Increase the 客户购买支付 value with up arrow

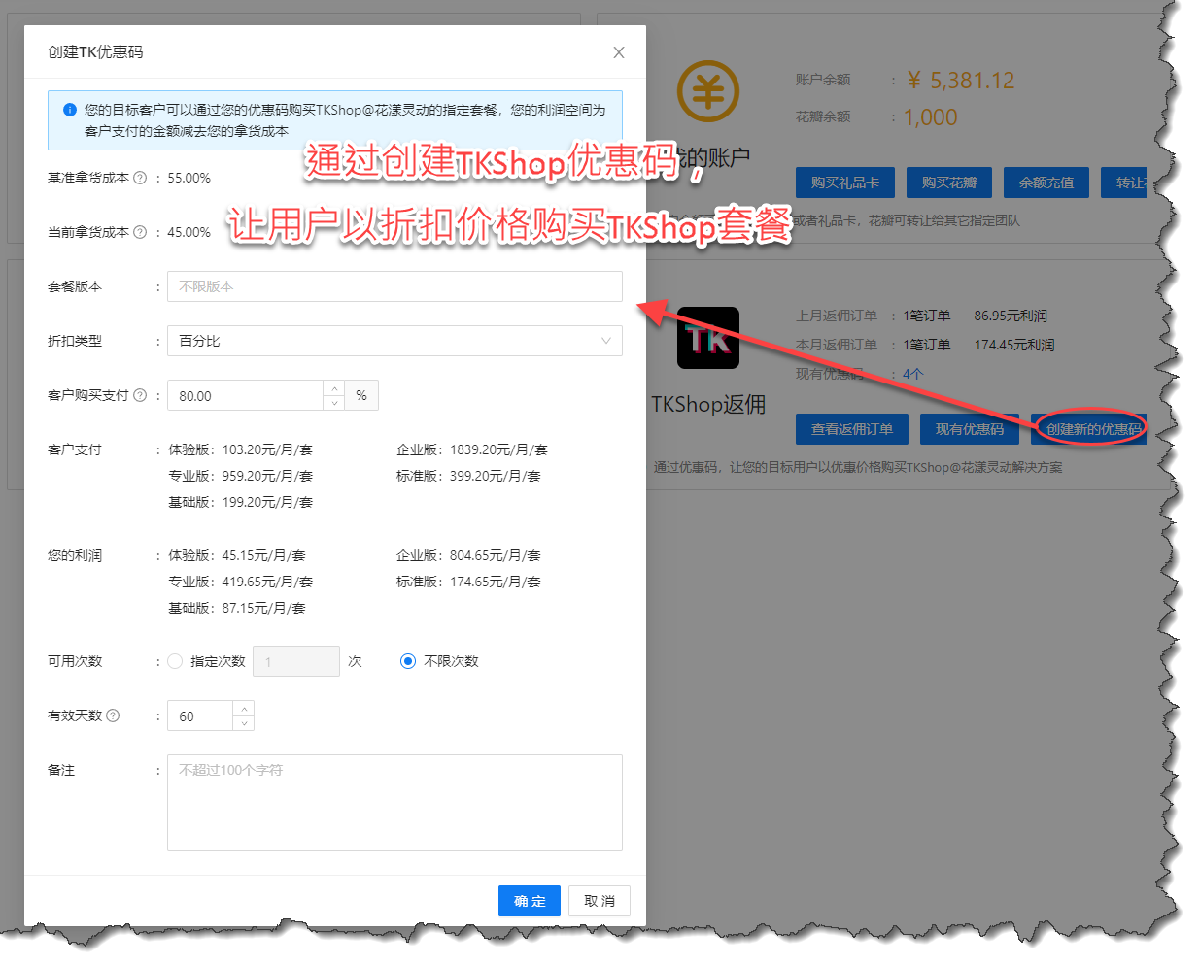(x=334, y=388)
